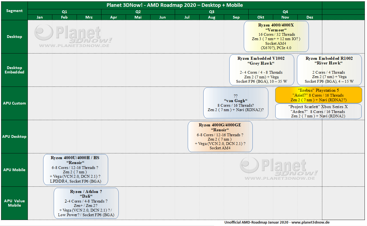Click 'Low Power? / Socket FP6 (BGA)' text
This screenshot has height=226, width=367.
86,215
